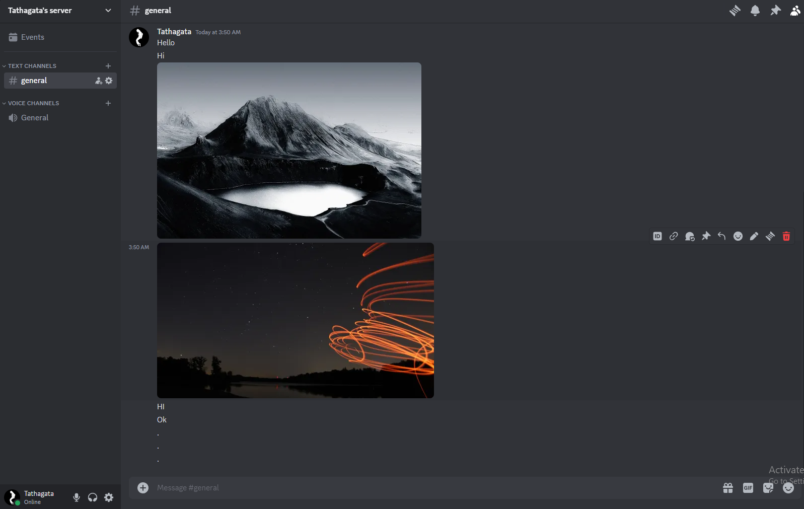Create invite for general channel
804x509 pixels.
99,81
